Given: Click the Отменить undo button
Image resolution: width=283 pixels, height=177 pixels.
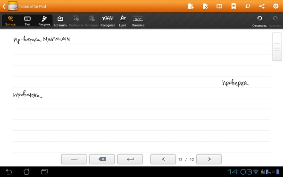Looking at the screenshot, I should [259, 21].
